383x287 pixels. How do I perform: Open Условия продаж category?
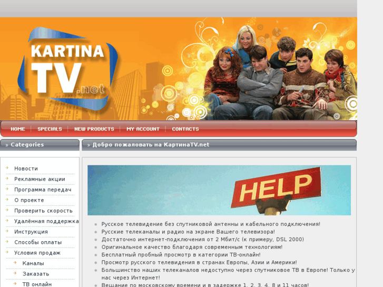[x=37, y=253]
